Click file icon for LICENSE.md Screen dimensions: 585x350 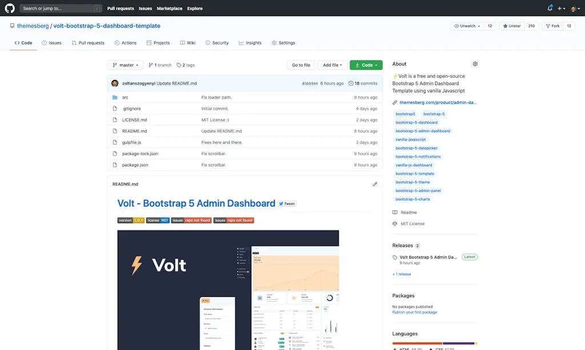115,120
